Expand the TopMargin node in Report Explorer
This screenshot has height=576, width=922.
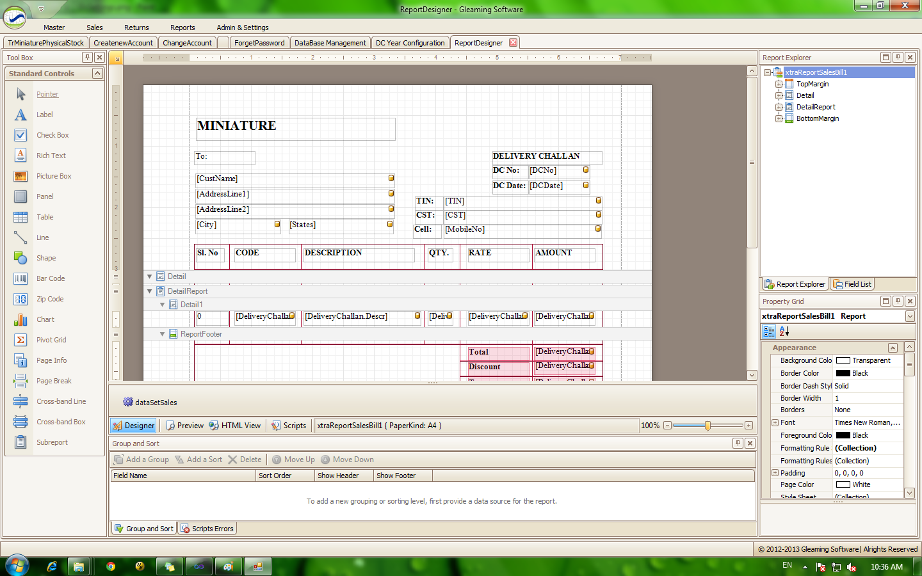[x=779, y=84]
